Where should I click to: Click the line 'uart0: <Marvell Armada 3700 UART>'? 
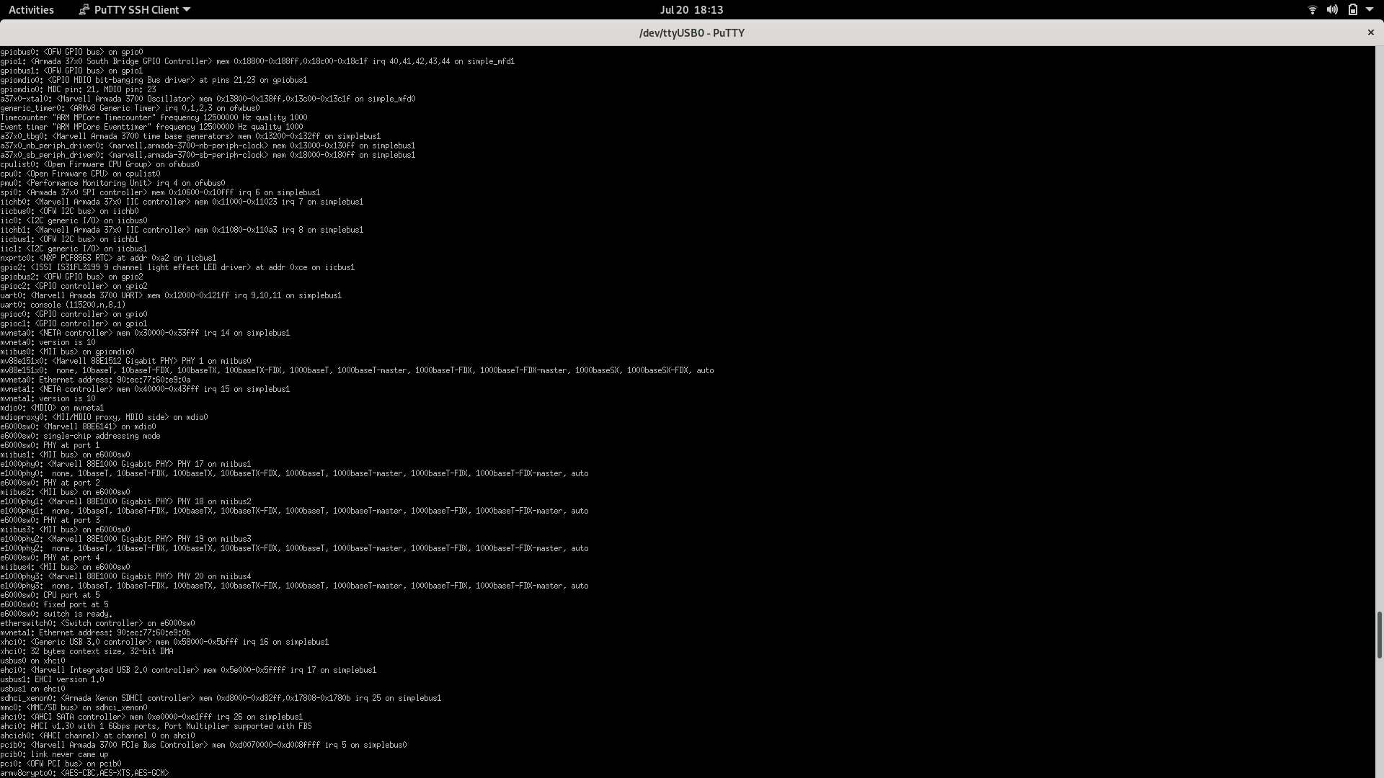[x=171, y=295]
